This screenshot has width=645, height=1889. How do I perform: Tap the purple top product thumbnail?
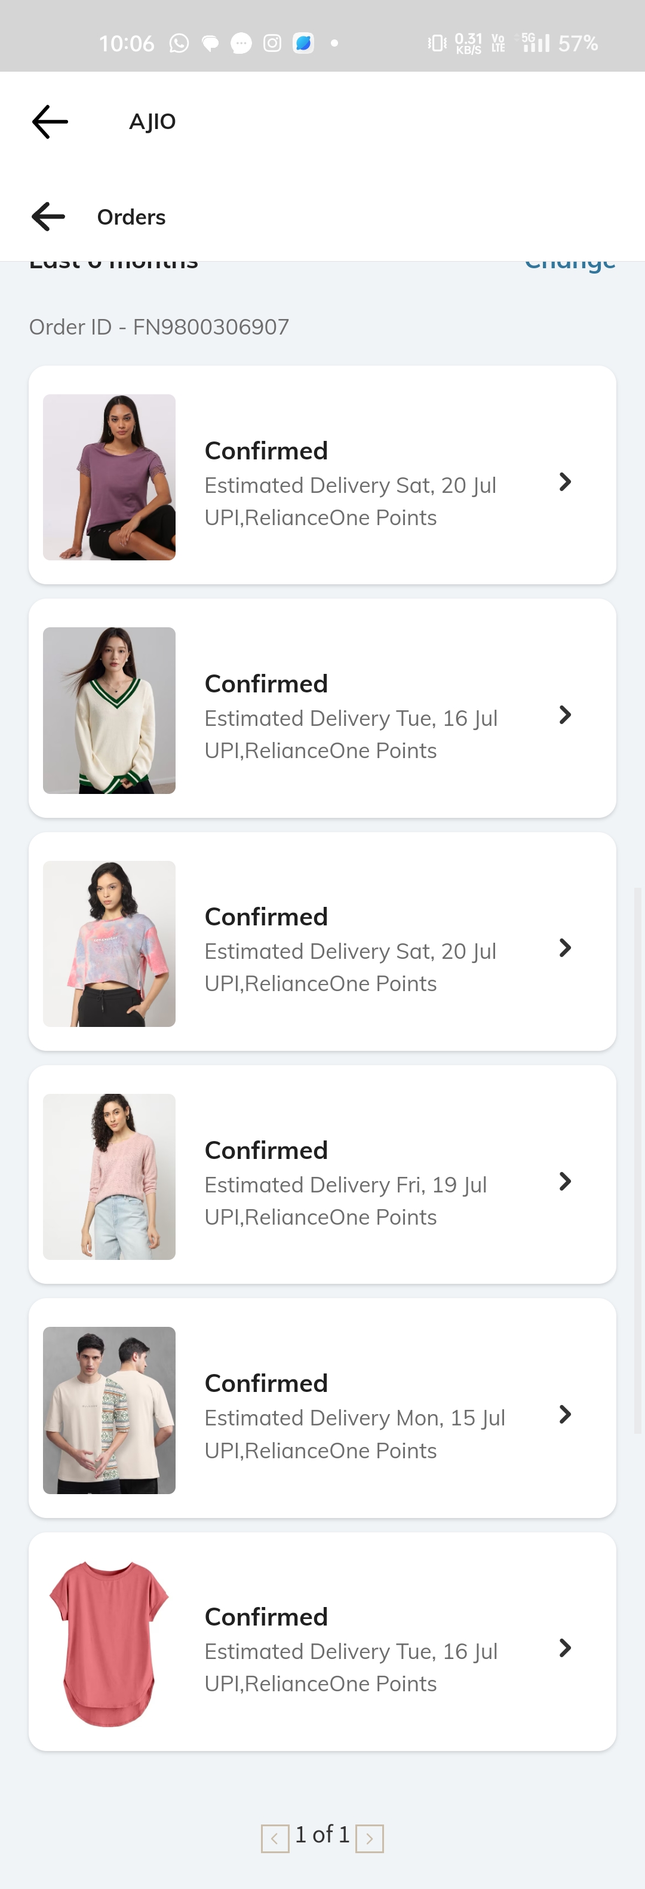[x=109, y=477]
